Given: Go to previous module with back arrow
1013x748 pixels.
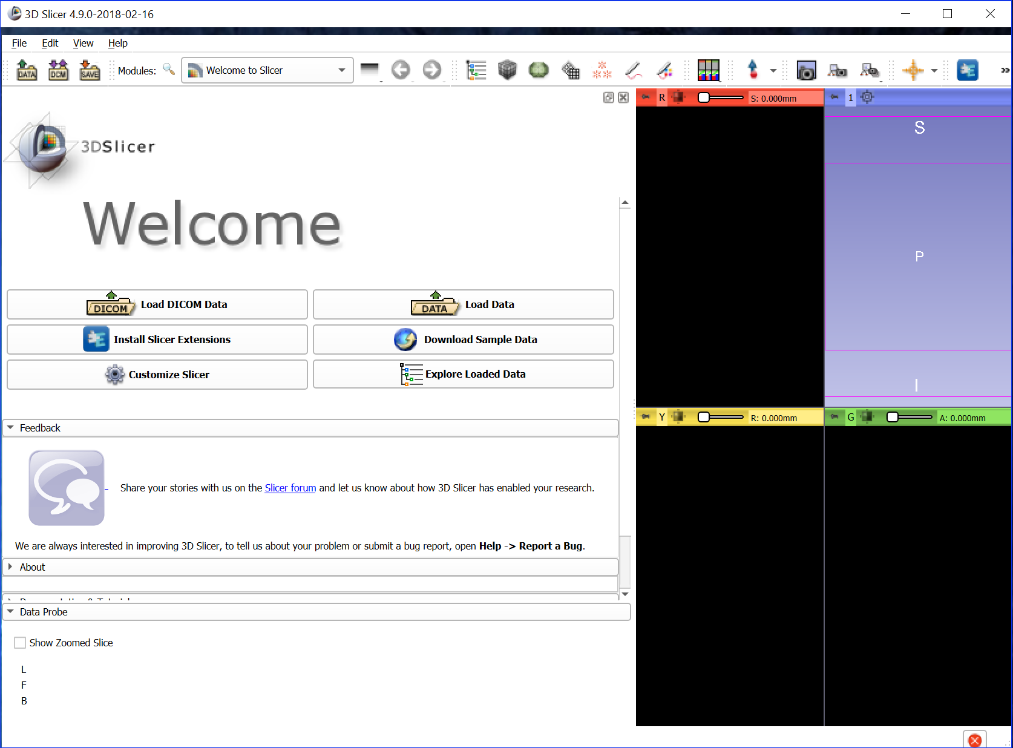Looking at the screenshot, I should point(401,70).
